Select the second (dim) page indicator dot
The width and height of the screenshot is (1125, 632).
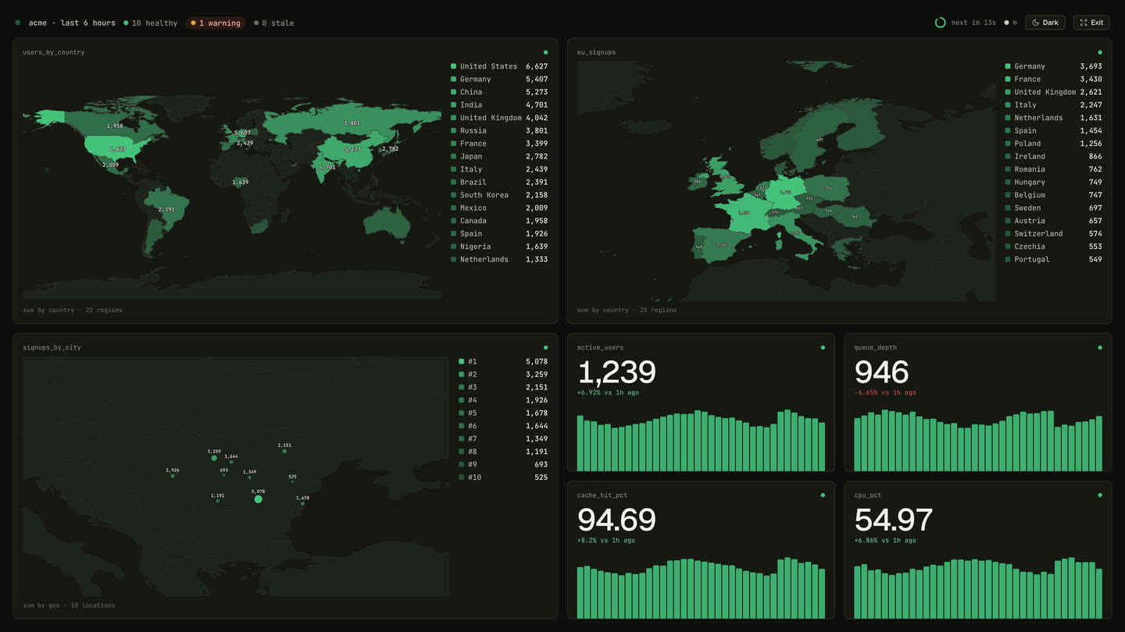(x=1015, y=23)
